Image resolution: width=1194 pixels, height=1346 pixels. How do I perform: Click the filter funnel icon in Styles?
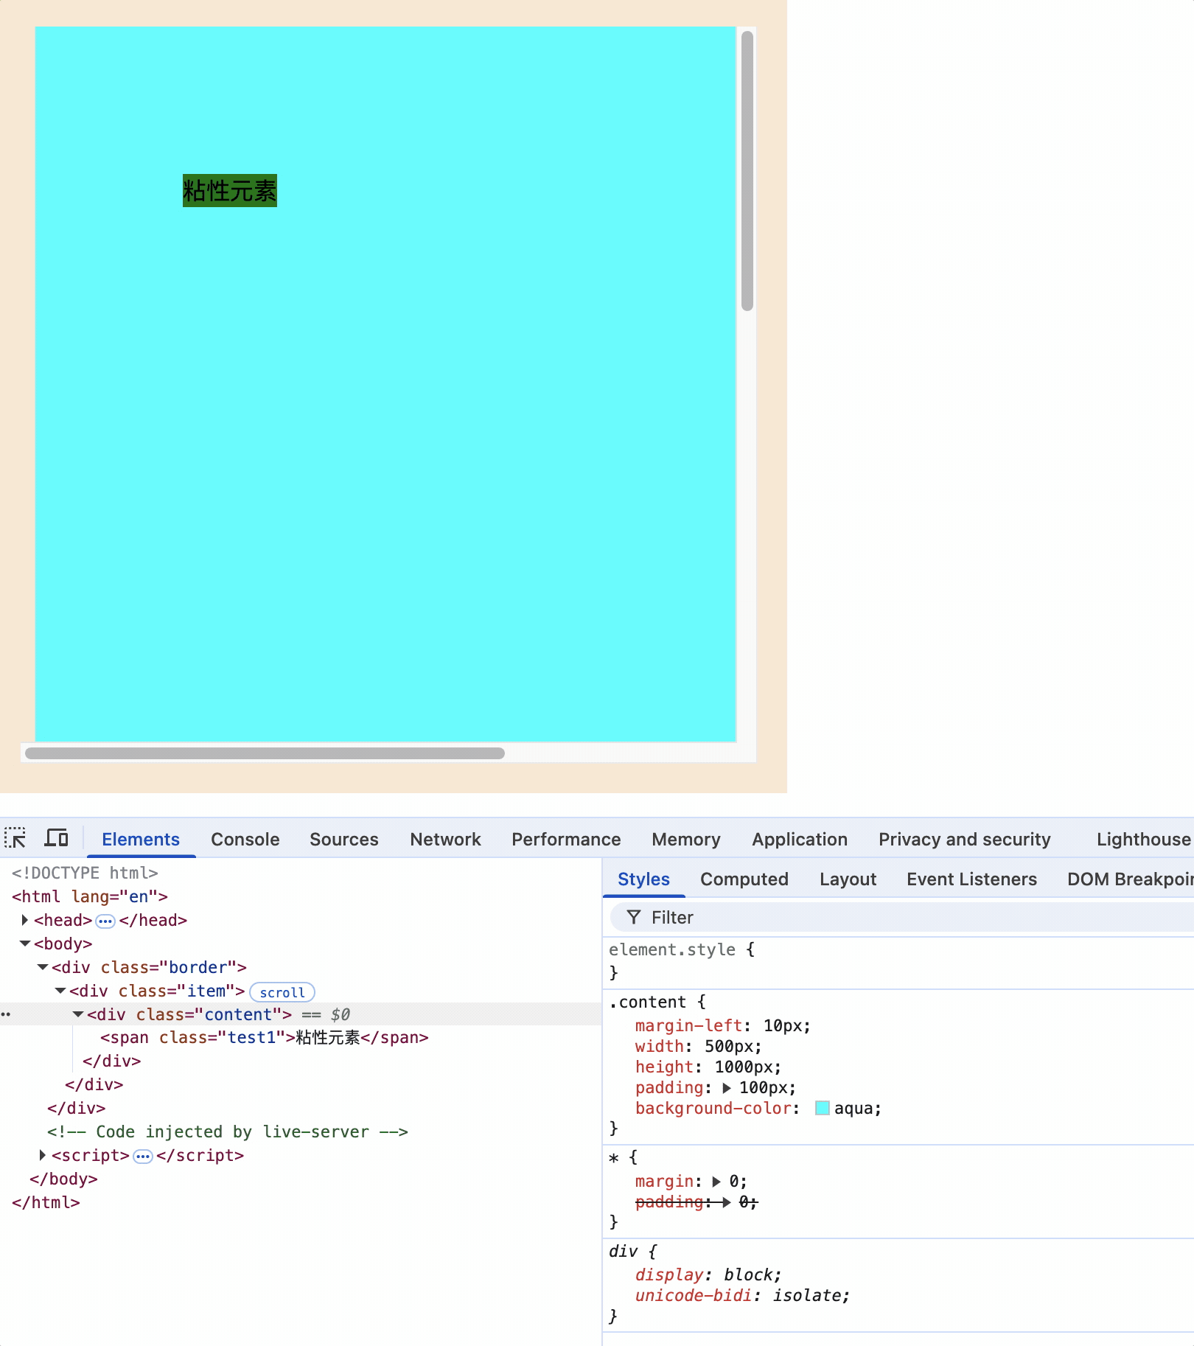(x=633, y=917)
